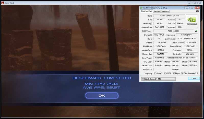Click the NVIDIA SLI value Disabled
The image size is (204, 119).
point(176,69)
